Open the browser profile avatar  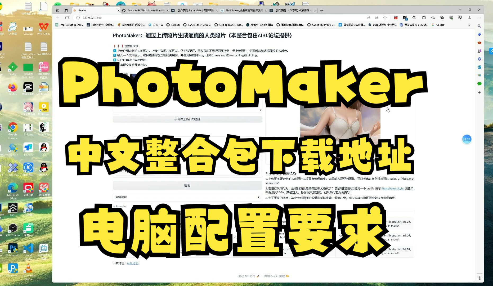coord(469,18)
